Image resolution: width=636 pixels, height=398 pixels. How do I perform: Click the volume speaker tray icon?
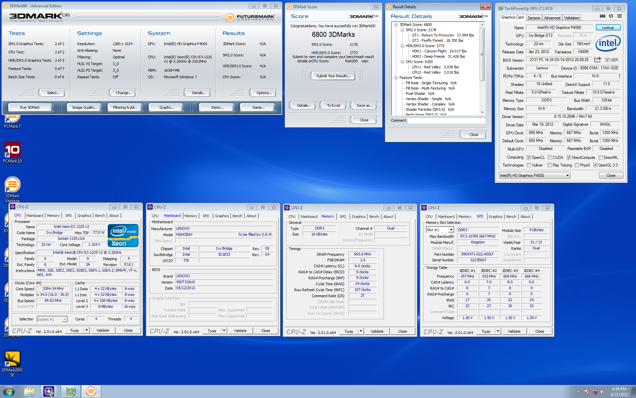602,392
